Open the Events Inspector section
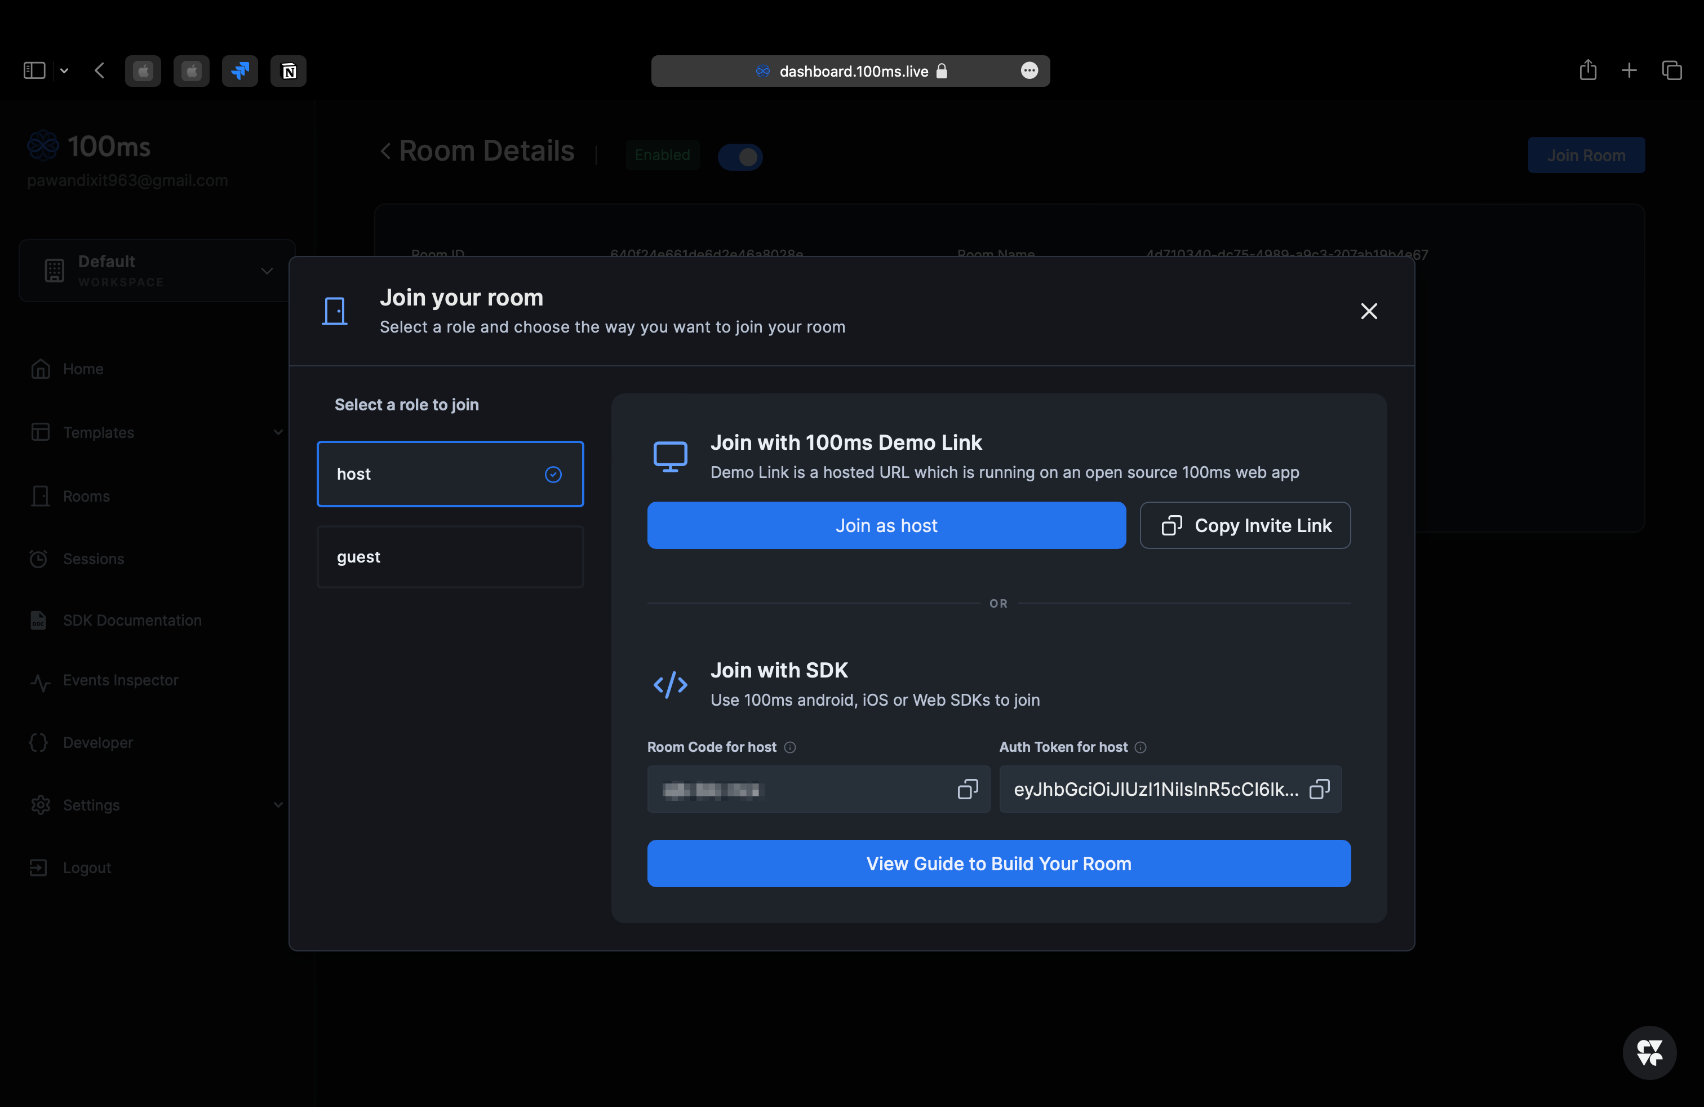 point(119,680)
